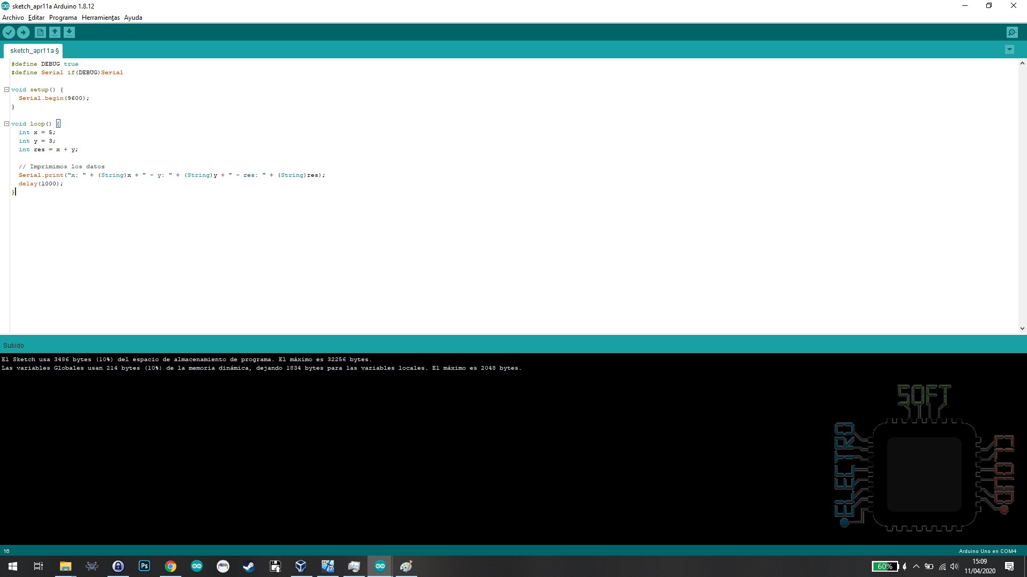1027x577 pixels.
Task: Open the padlock KeePass taskbar icon
Action: click(x=118, y=566)
